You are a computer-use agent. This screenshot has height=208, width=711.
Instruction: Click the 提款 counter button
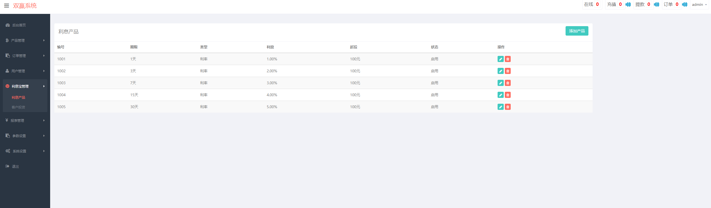(x=643, y=4)
